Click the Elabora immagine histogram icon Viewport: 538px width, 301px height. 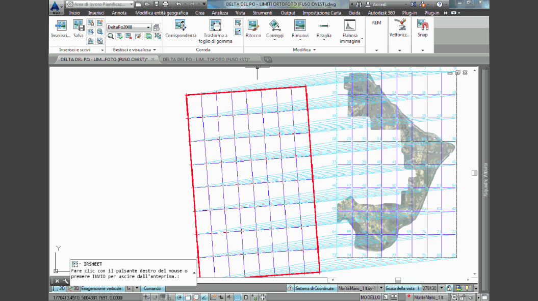(350, 25)
